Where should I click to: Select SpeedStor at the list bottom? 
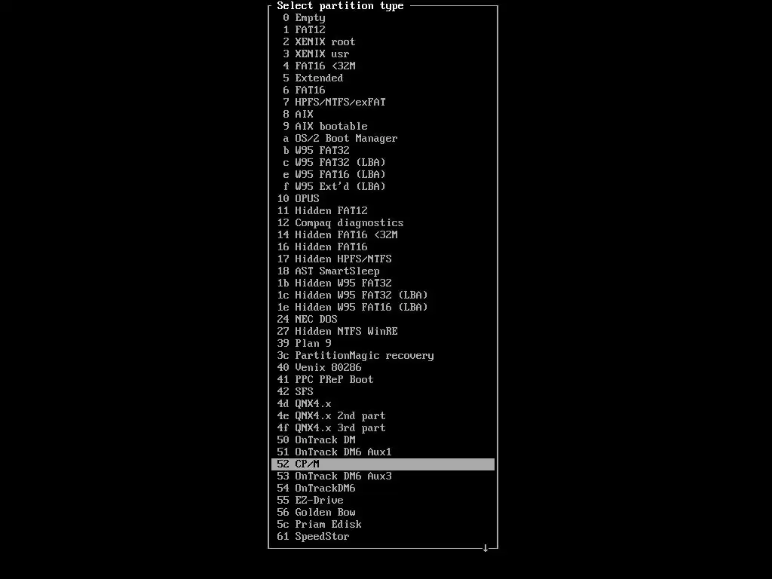pyautogui.click(x=382, y=536)
